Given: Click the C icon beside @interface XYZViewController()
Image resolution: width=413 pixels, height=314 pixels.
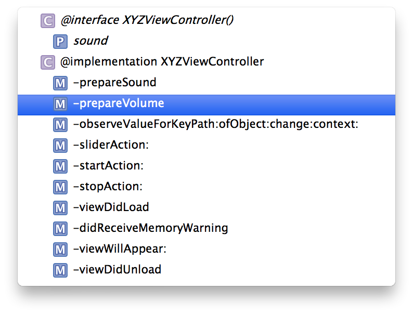Looking at the screenshot, I should coord(47,21).
